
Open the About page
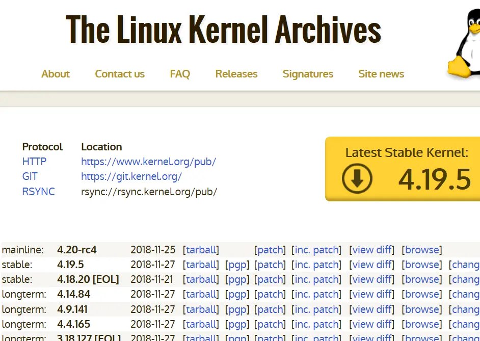pos(56,74)
